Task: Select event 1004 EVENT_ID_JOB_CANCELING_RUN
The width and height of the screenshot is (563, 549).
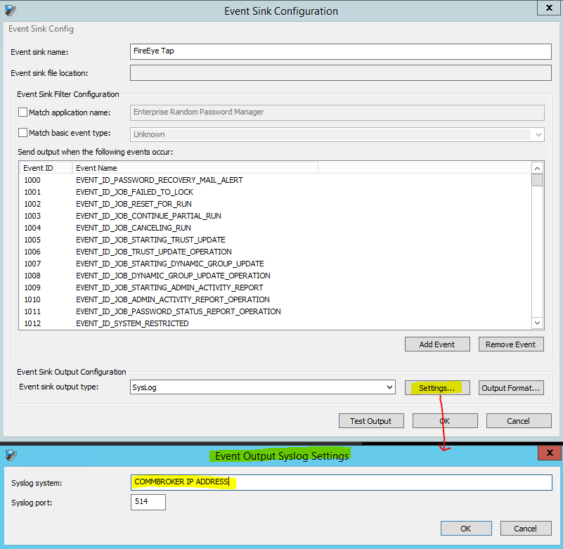Action: tap(276, 228)
